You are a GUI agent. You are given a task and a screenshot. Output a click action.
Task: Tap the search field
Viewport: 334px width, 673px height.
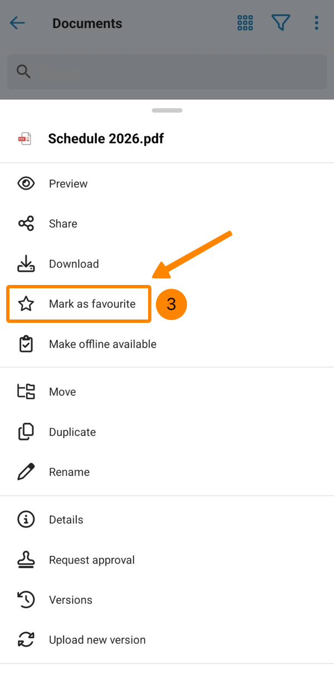pos(167,72)
